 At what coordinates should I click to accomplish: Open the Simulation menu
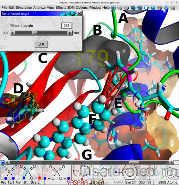coord(24,8)
